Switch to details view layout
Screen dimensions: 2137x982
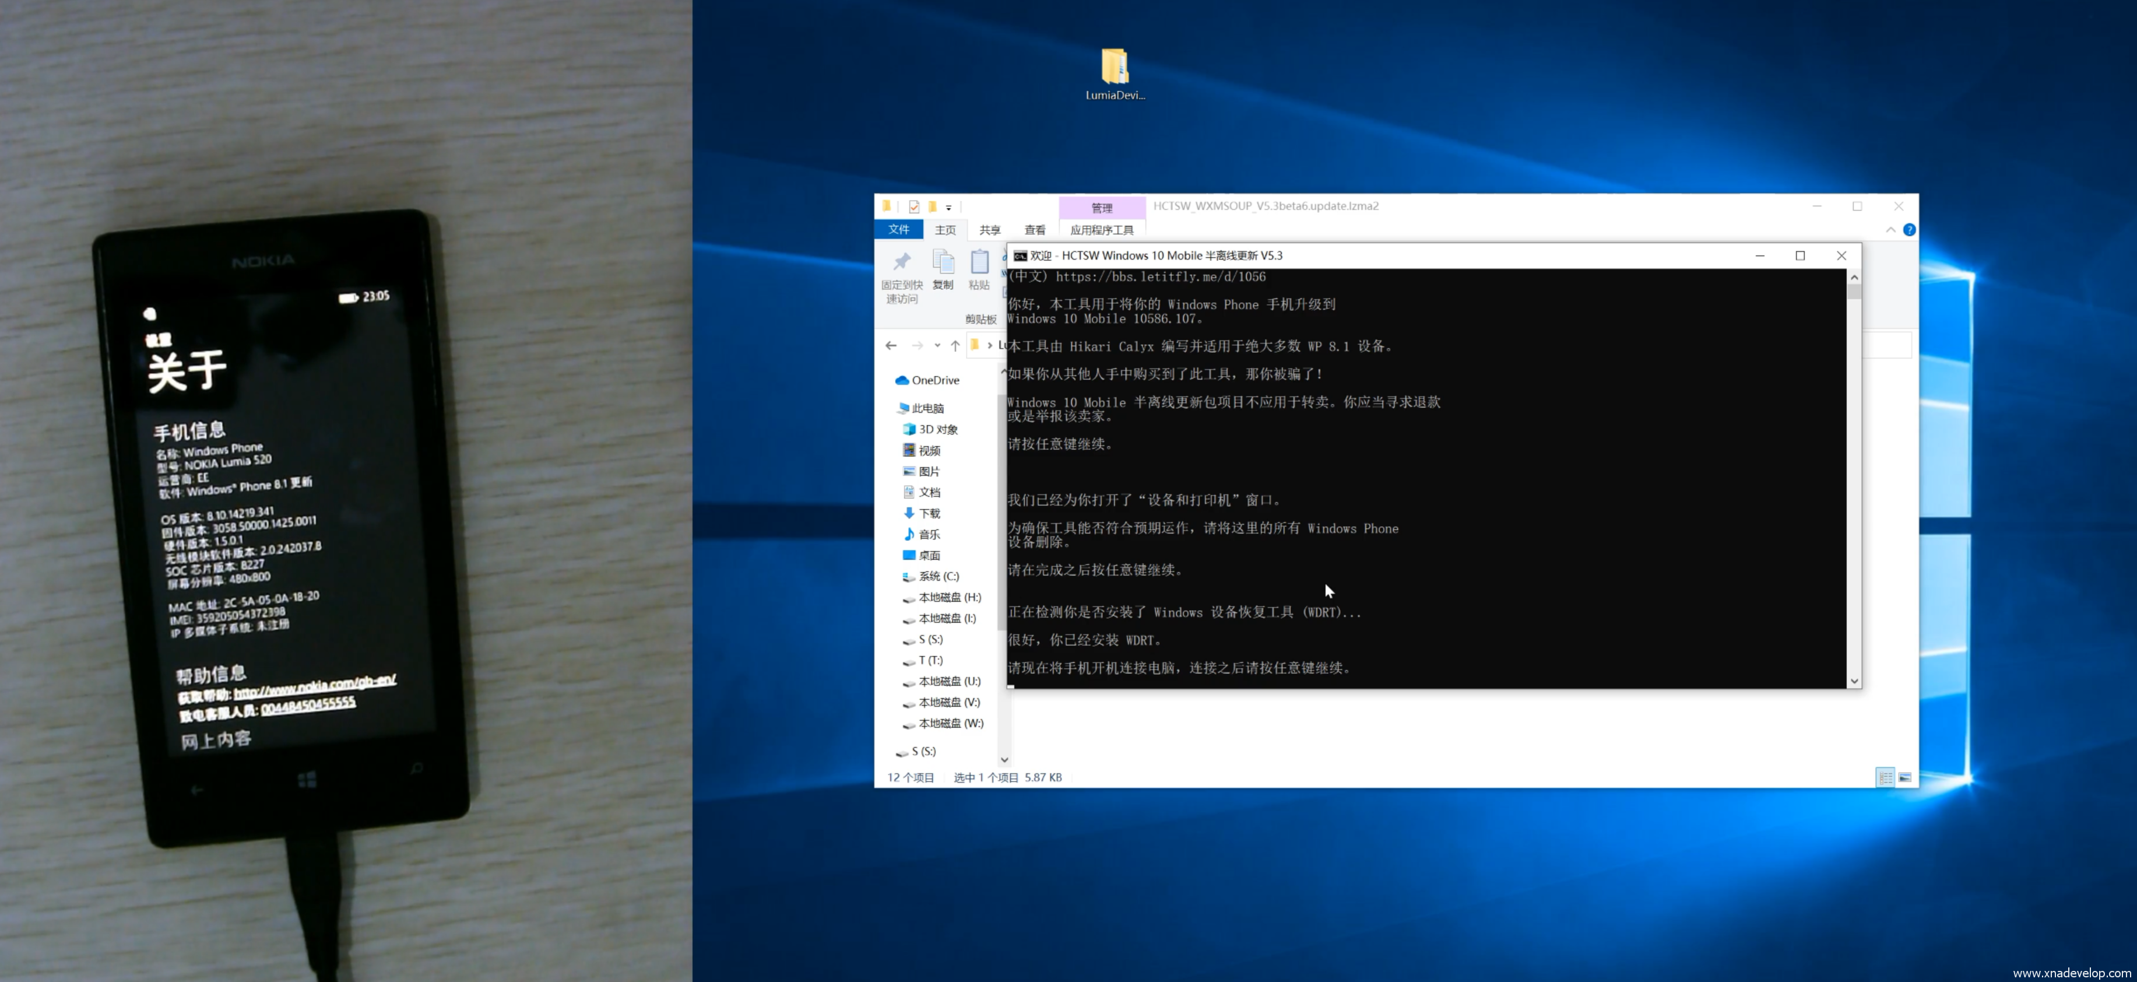(1885, 778)
